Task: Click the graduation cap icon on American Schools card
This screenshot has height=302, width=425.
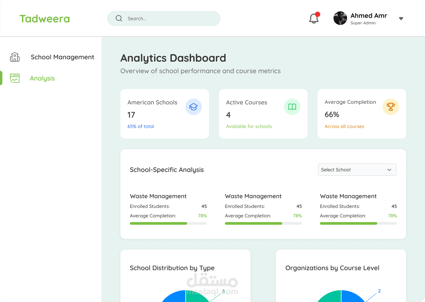Action: 194,107
